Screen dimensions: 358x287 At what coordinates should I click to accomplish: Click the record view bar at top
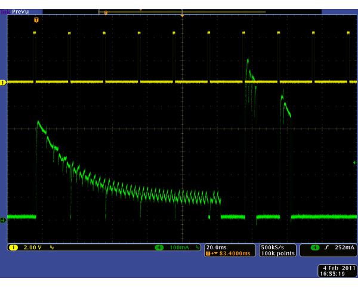(x=182, y=12)
